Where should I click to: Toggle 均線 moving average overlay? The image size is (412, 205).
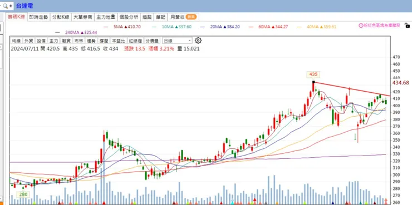point(16,41)
